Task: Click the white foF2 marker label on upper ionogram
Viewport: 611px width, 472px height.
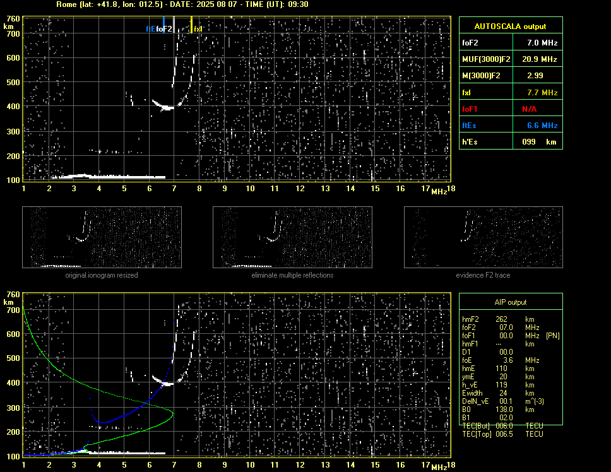Action: pos(164,29)
